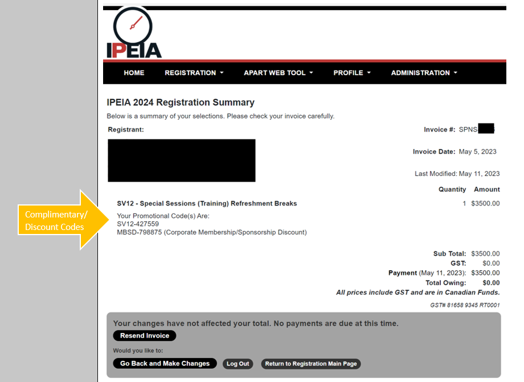Return to Registration Main Page
Screen dimensions: 524x382
click(x=311, y=364)
